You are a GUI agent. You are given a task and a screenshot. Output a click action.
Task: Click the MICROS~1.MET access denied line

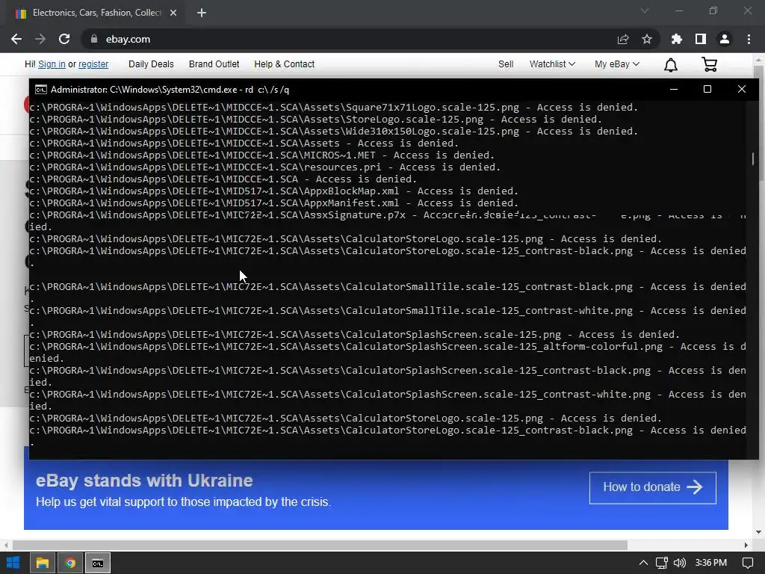pos(262,155)
